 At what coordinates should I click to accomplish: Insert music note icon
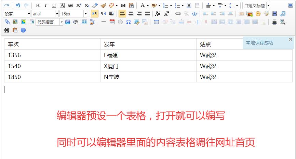(283, 14)
